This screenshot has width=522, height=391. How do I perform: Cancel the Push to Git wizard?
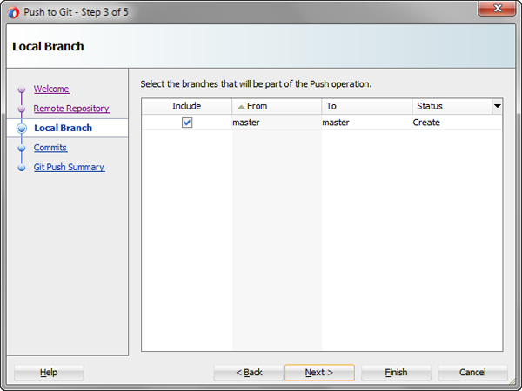pos(472,373)
